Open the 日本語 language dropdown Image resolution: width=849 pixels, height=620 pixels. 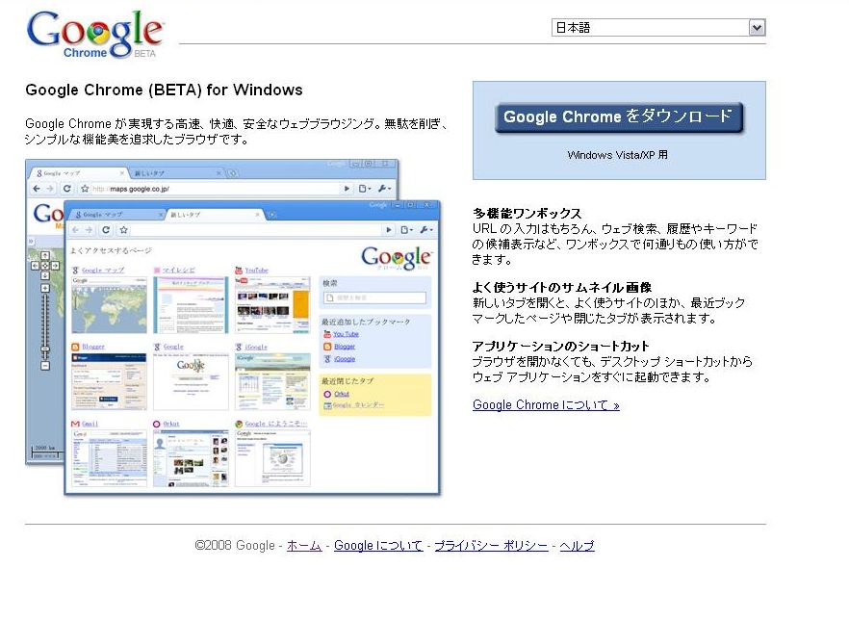pyautogui.click(x=657, y=27)
